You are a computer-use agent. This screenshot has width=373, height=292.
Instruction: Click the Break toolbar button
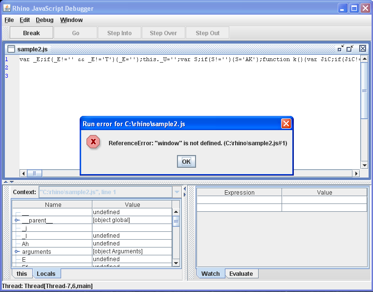pos(31,33)
